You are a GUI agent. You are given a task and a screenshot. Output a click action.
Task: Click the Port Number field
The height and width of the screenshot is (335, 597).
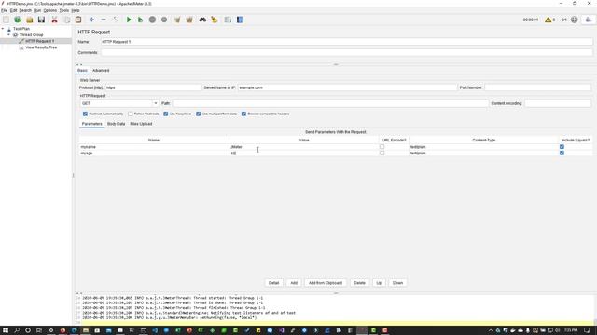(x=537, y=87)
